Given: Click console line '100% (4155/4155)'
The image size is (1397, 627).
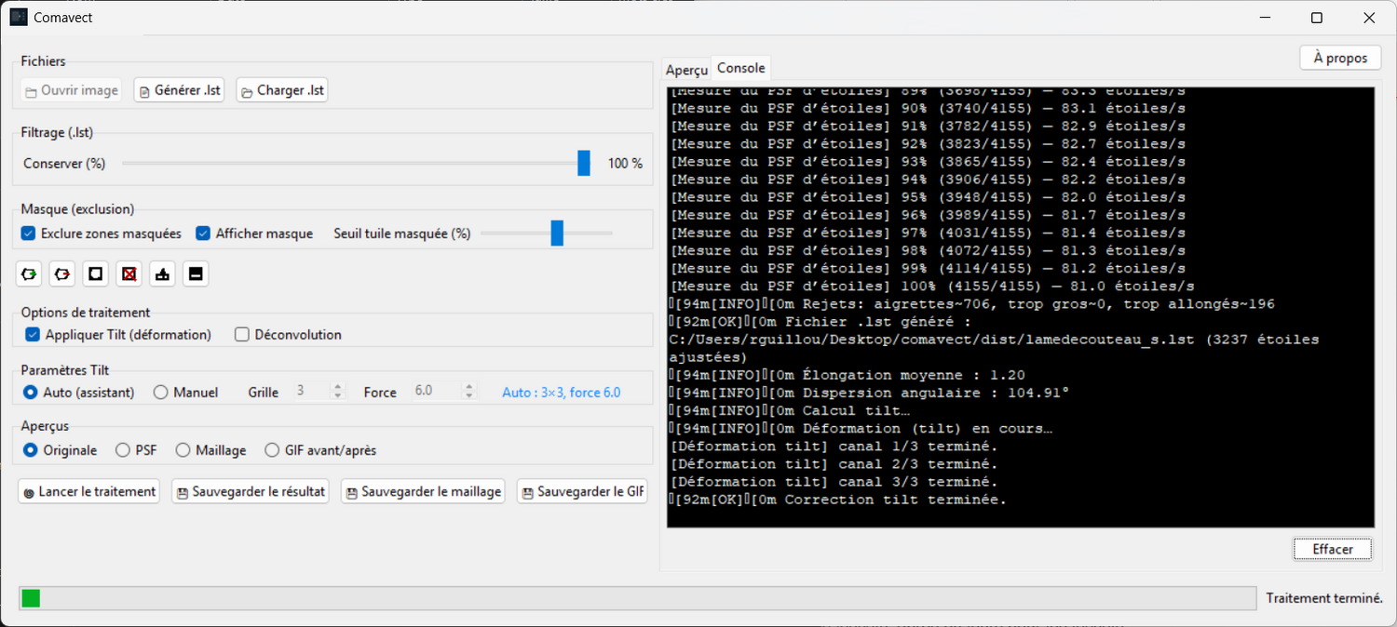Looking at the screenshot, I should (931, 287).
